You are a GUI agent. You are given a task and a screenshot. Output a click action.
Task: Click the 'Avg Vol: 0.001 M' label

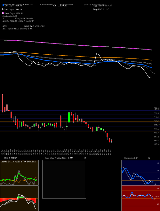102,6
